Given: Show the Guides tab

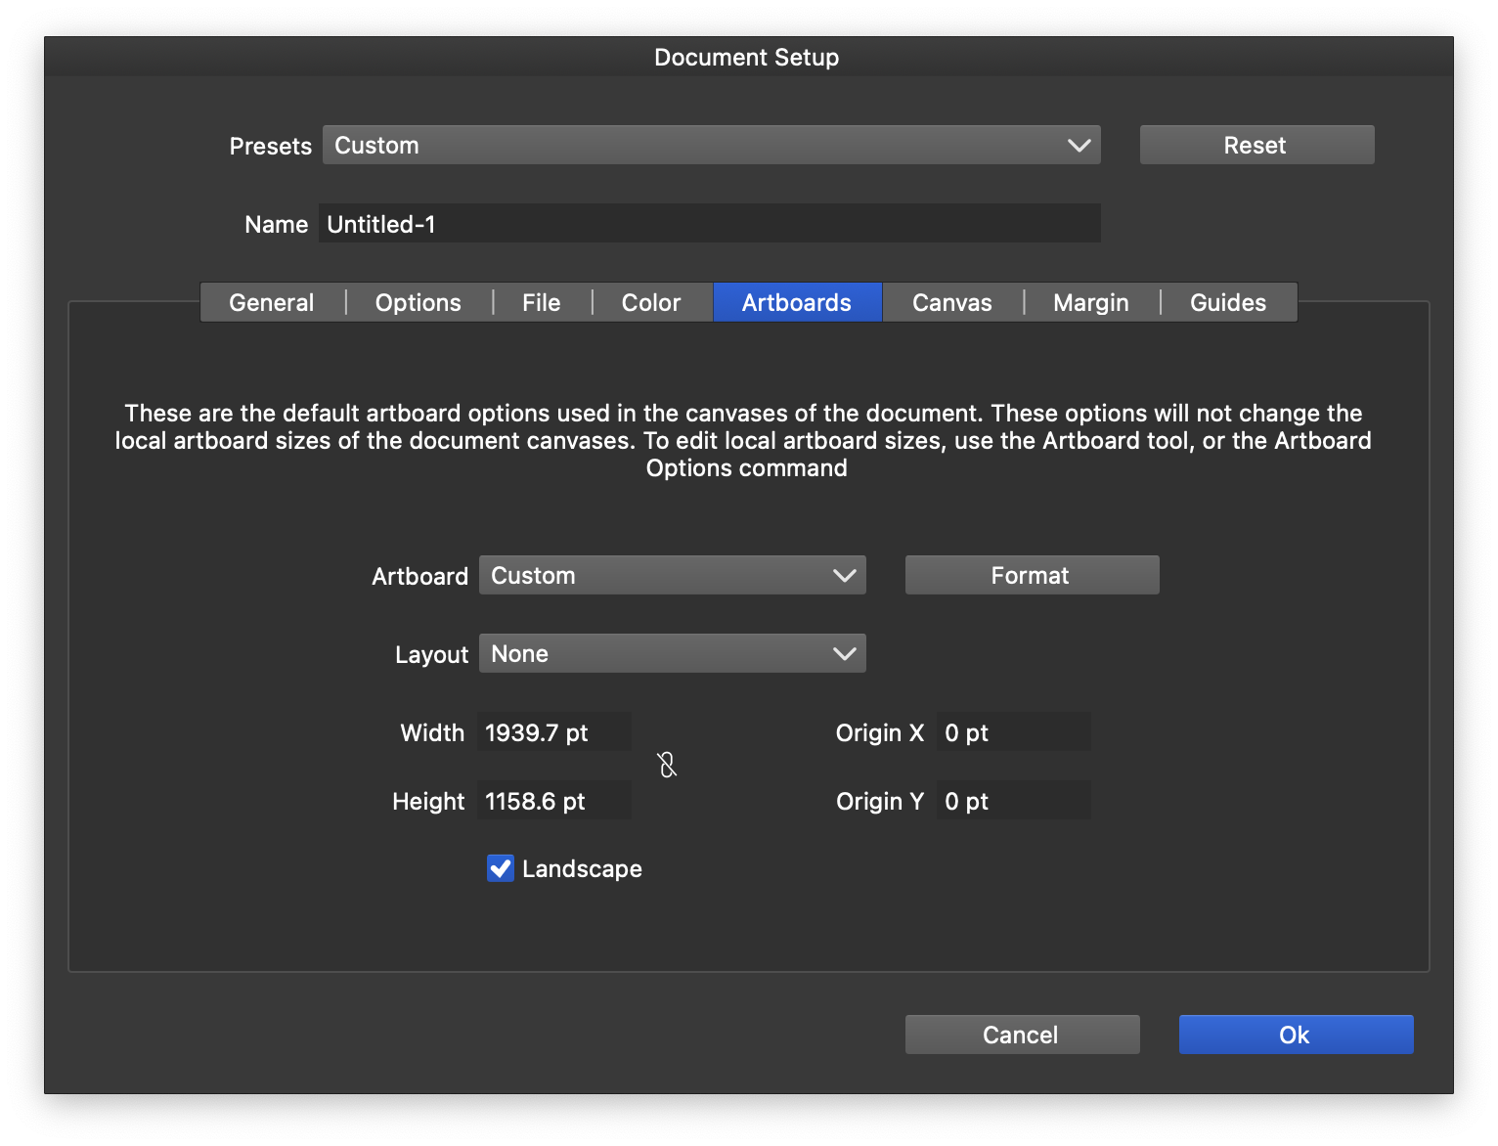Looking at the screenshot, I should 1227,303.
